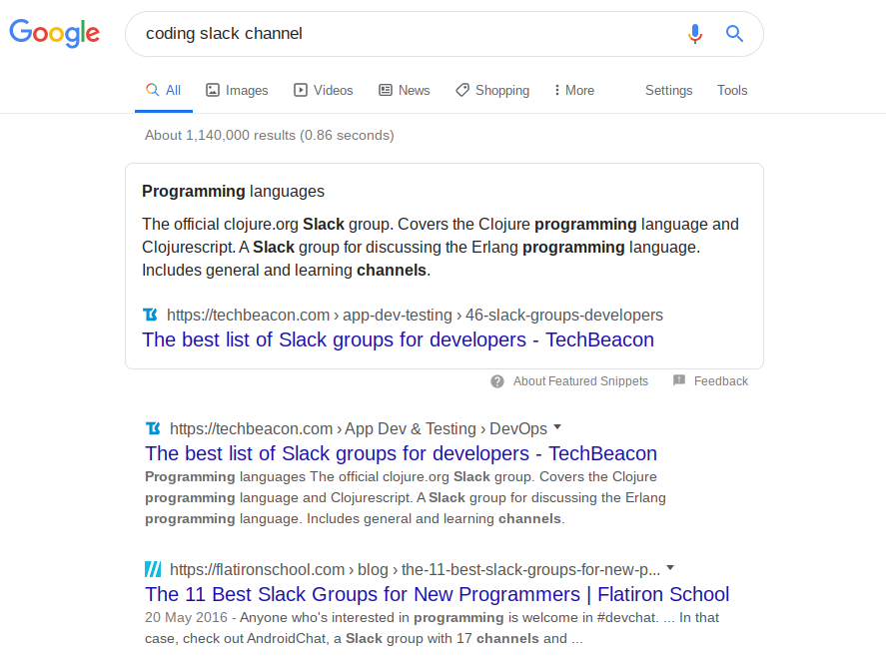Screen dimensions: 886x663
Task: Open search Tools
Action: pyautogui.click(x=732, y=90)
